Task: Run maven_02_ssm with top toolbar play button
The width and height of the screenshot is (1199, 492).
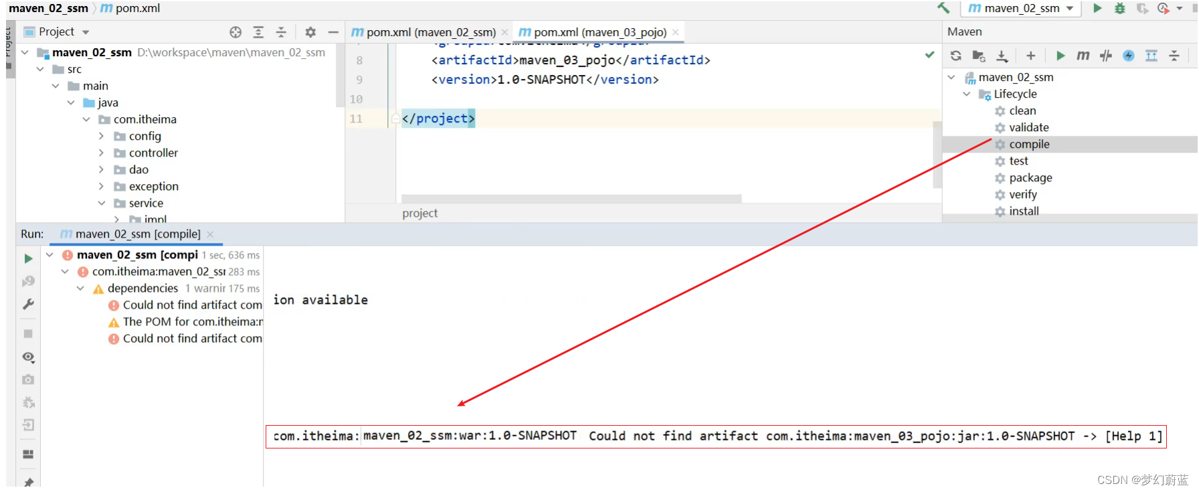Action: pos(1097,8)
